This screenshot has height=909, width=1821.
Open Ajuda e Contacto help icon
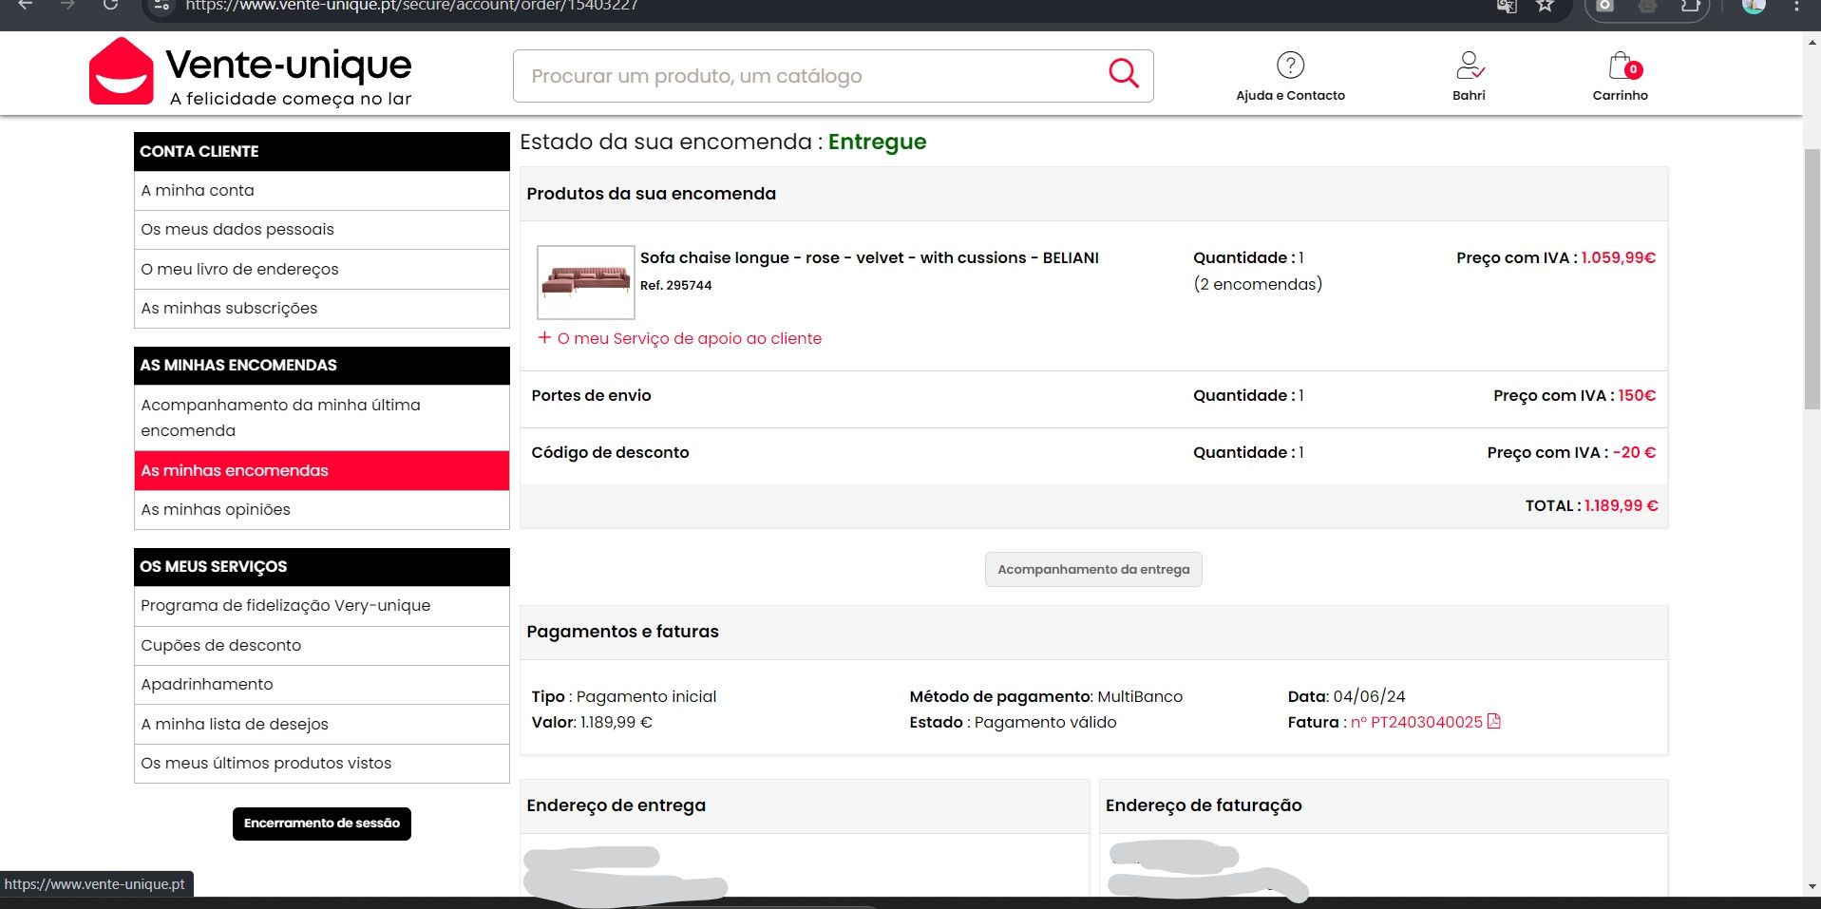pos(1290,65)
